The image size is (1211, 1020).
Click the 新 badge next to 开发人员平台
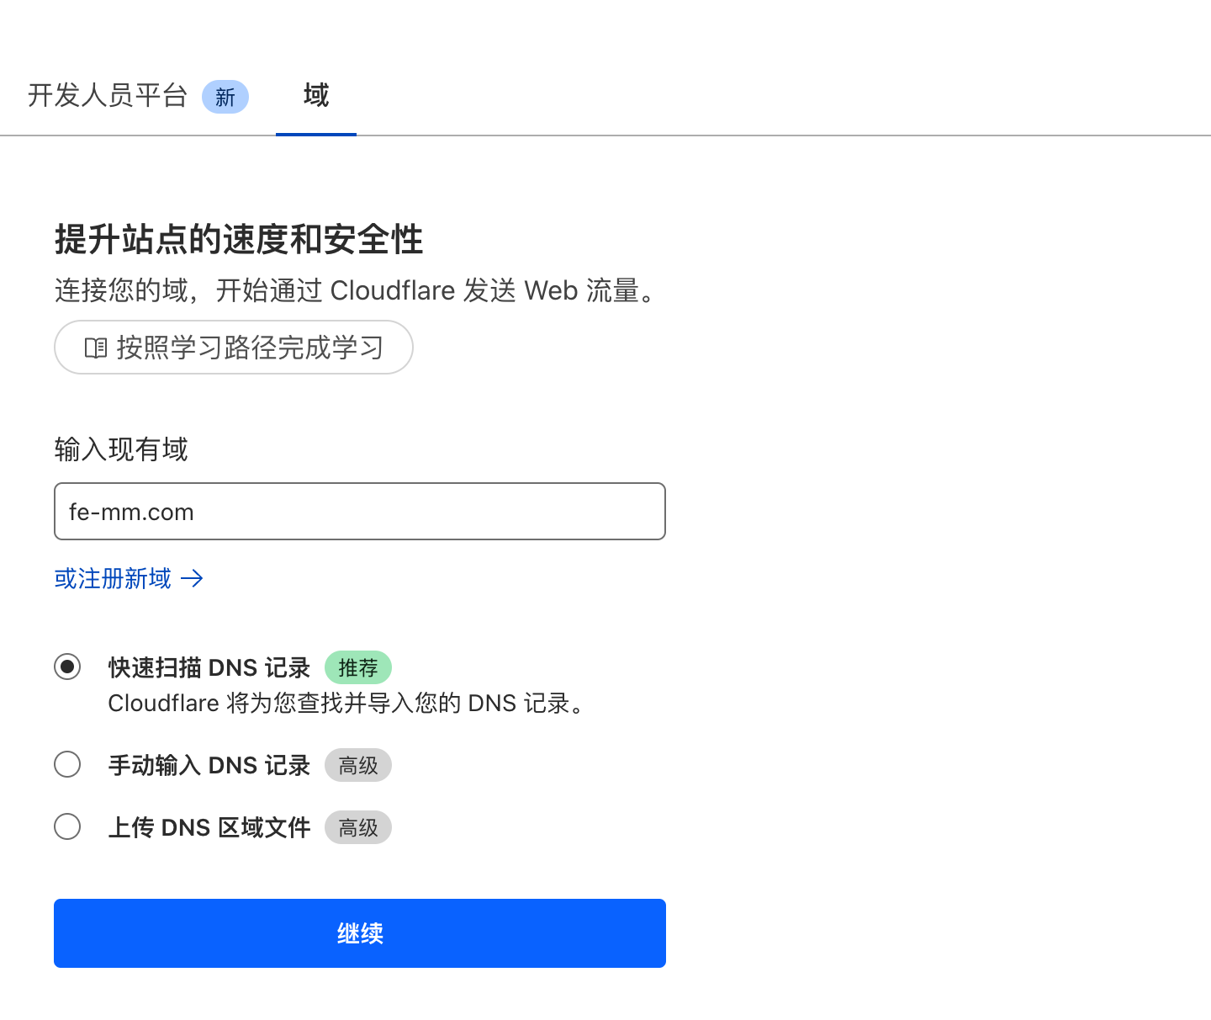coord(225,98)
